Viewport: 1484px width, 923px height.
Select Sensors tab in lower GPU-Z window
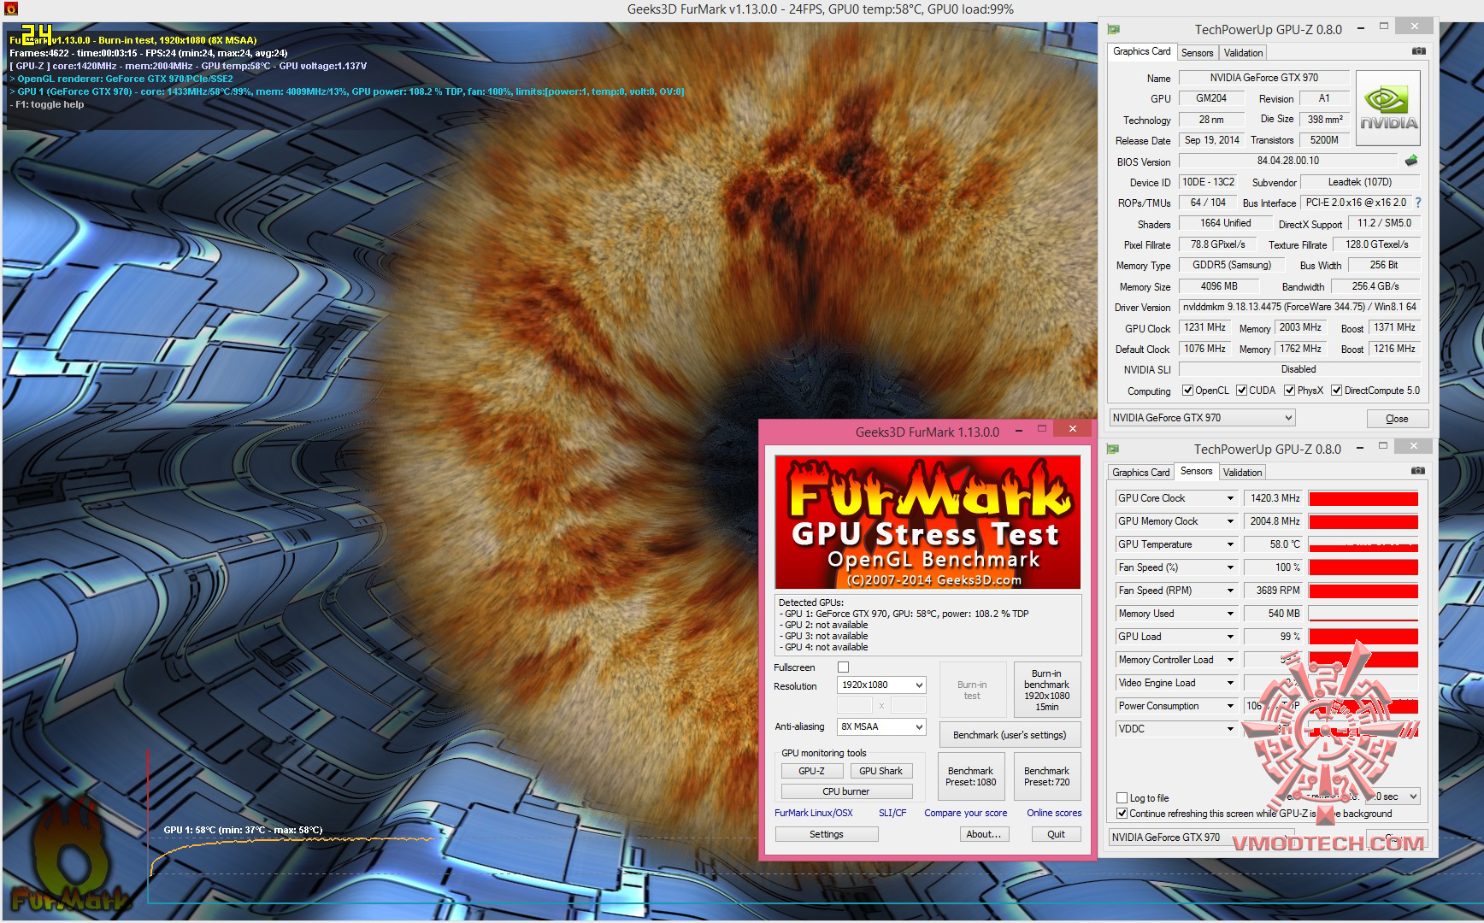pyautogui.click(x=1196, y=471)
